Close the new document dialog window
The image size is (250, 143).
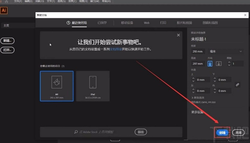(x=245, y=15)
